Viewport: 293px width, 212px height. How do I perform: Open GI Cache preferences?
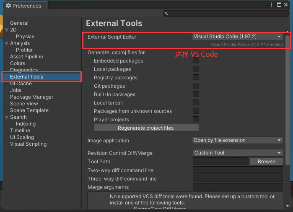(21, 84)
